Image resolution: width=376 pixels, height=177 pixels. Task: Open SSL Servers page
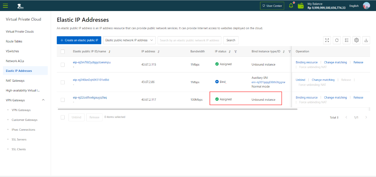[19, 139]
